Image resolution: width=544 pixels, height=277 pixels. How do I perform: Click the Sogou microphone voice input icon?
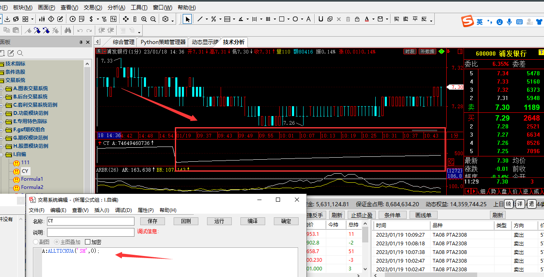tap(509, 22)
